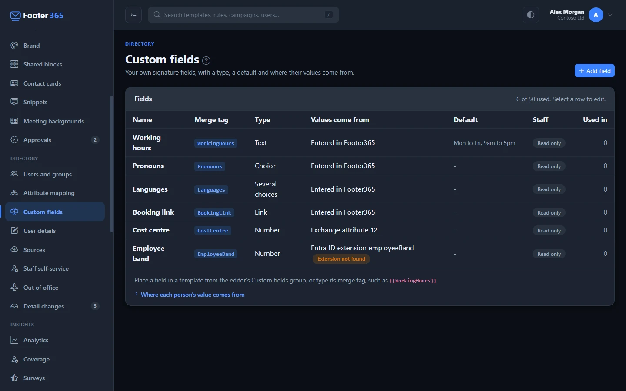Open the account dropdown chevron
Viewport: 626px width, 391px height.
click(610, 15)
